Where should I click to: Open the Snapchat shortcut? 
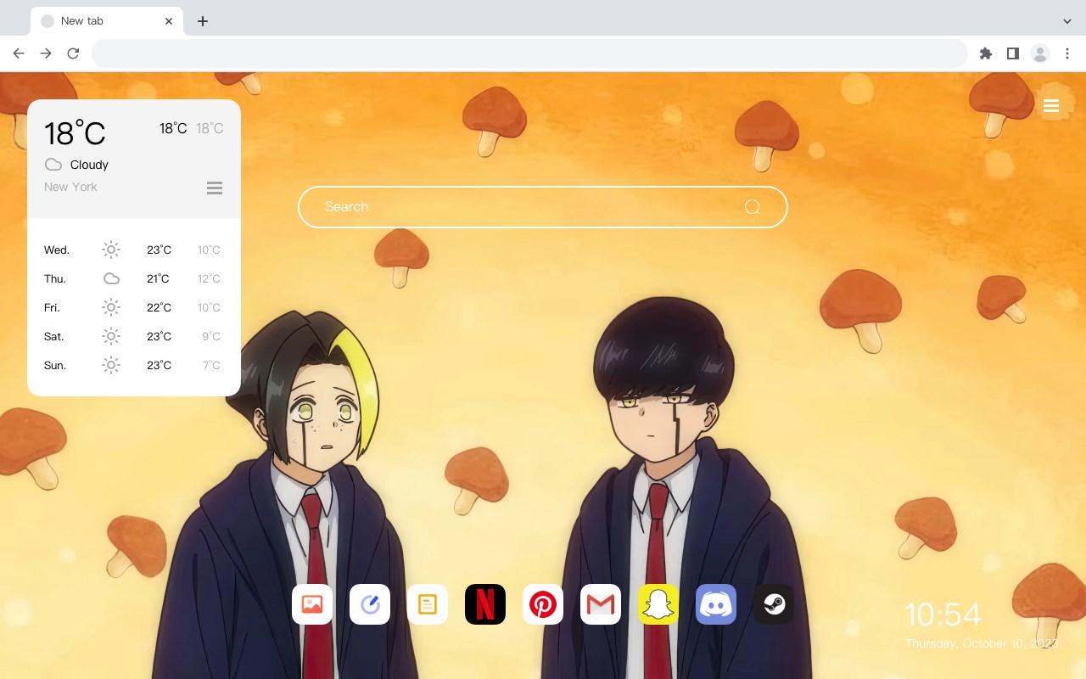(x=658, y=604)
